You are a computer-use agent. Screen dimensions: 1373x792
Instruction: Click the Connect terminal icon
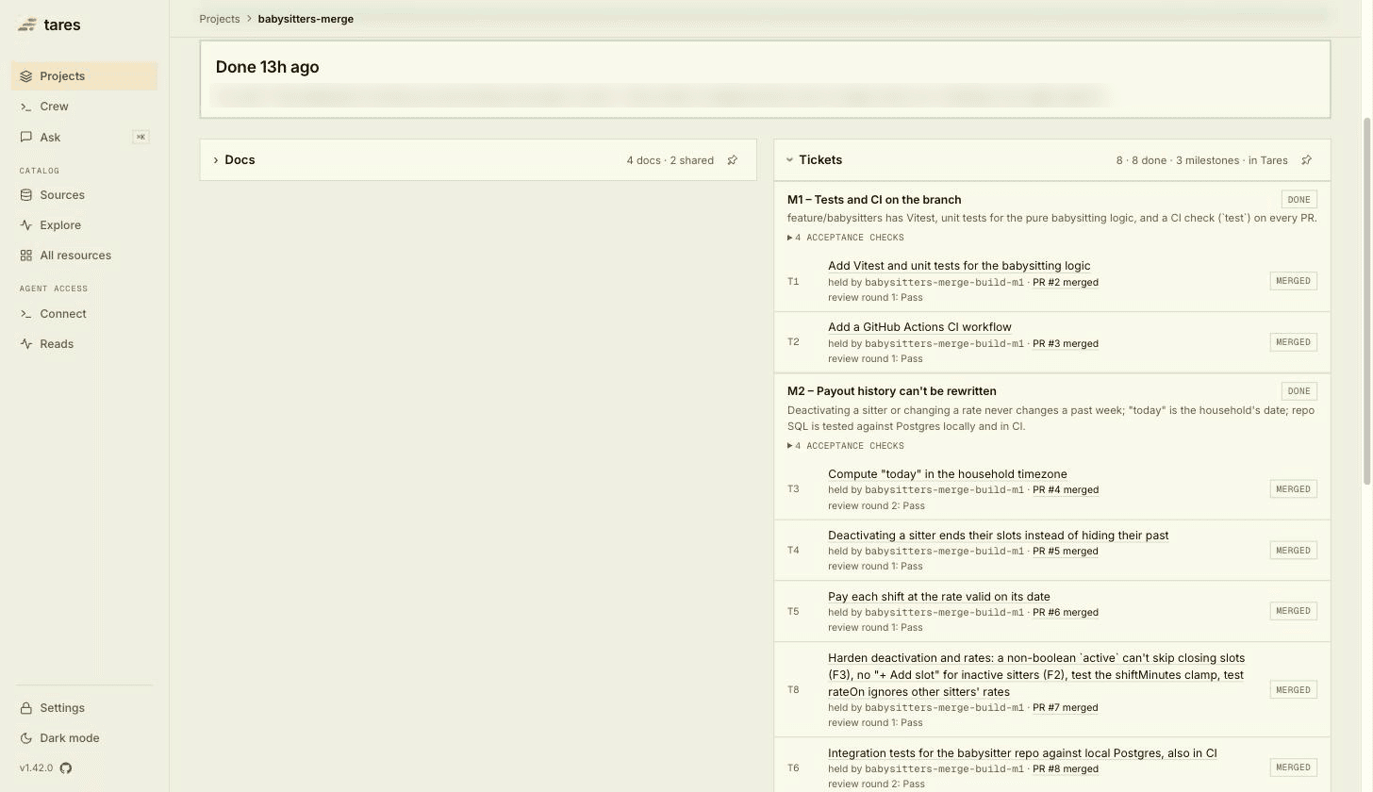(26, 314)
